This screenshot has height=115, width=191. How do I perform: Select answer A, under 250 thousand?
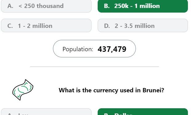point(46,6)
